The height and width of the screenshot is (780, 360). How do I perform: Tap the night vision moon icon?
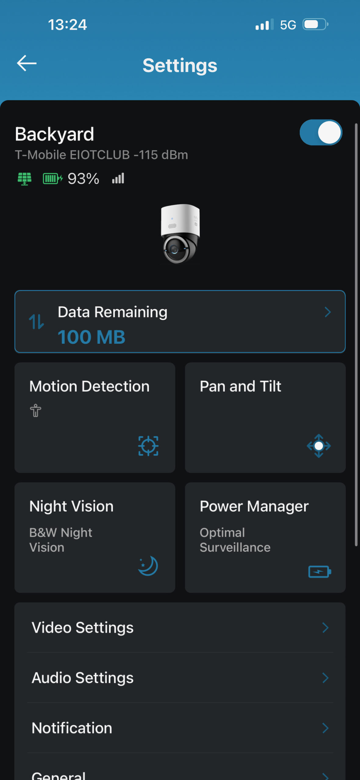148,566
